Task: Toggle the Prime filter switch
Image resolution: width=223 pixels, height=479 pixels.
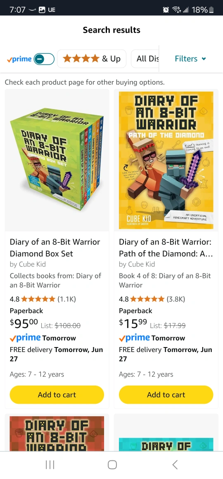Action: click(x=44, y=59)
